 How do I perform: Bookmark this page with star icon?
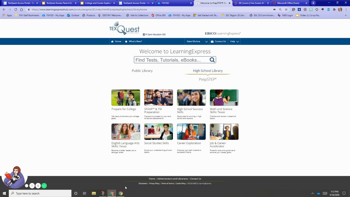tap(286, 9)
